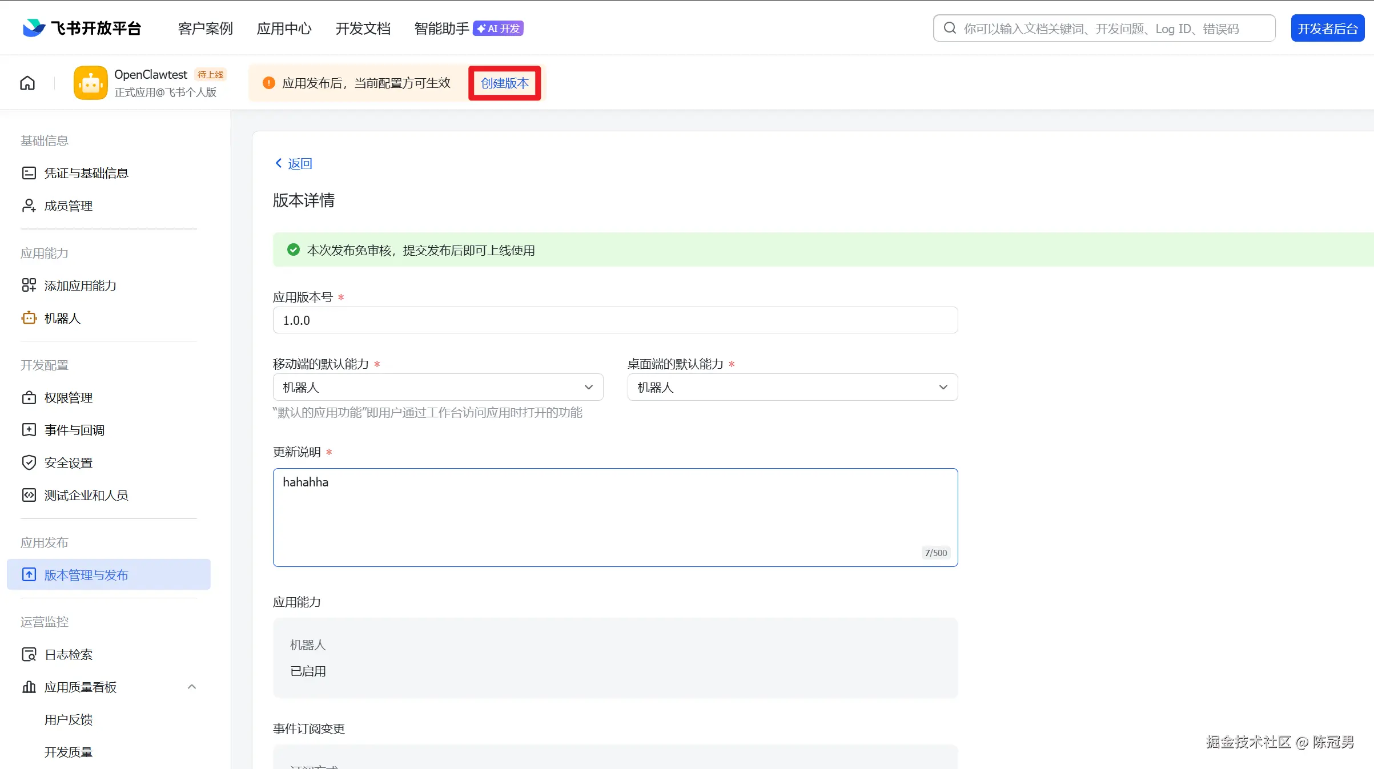This screenshot has width=1374, height=769.
Task: Open the 移动端的默认能力 dropdown
Action: (438, 387)
